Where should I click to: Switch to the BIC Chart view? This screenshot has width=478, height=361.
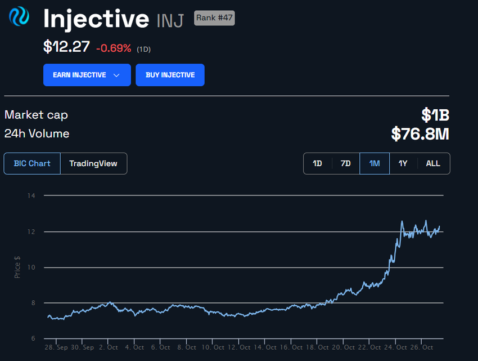31,163
